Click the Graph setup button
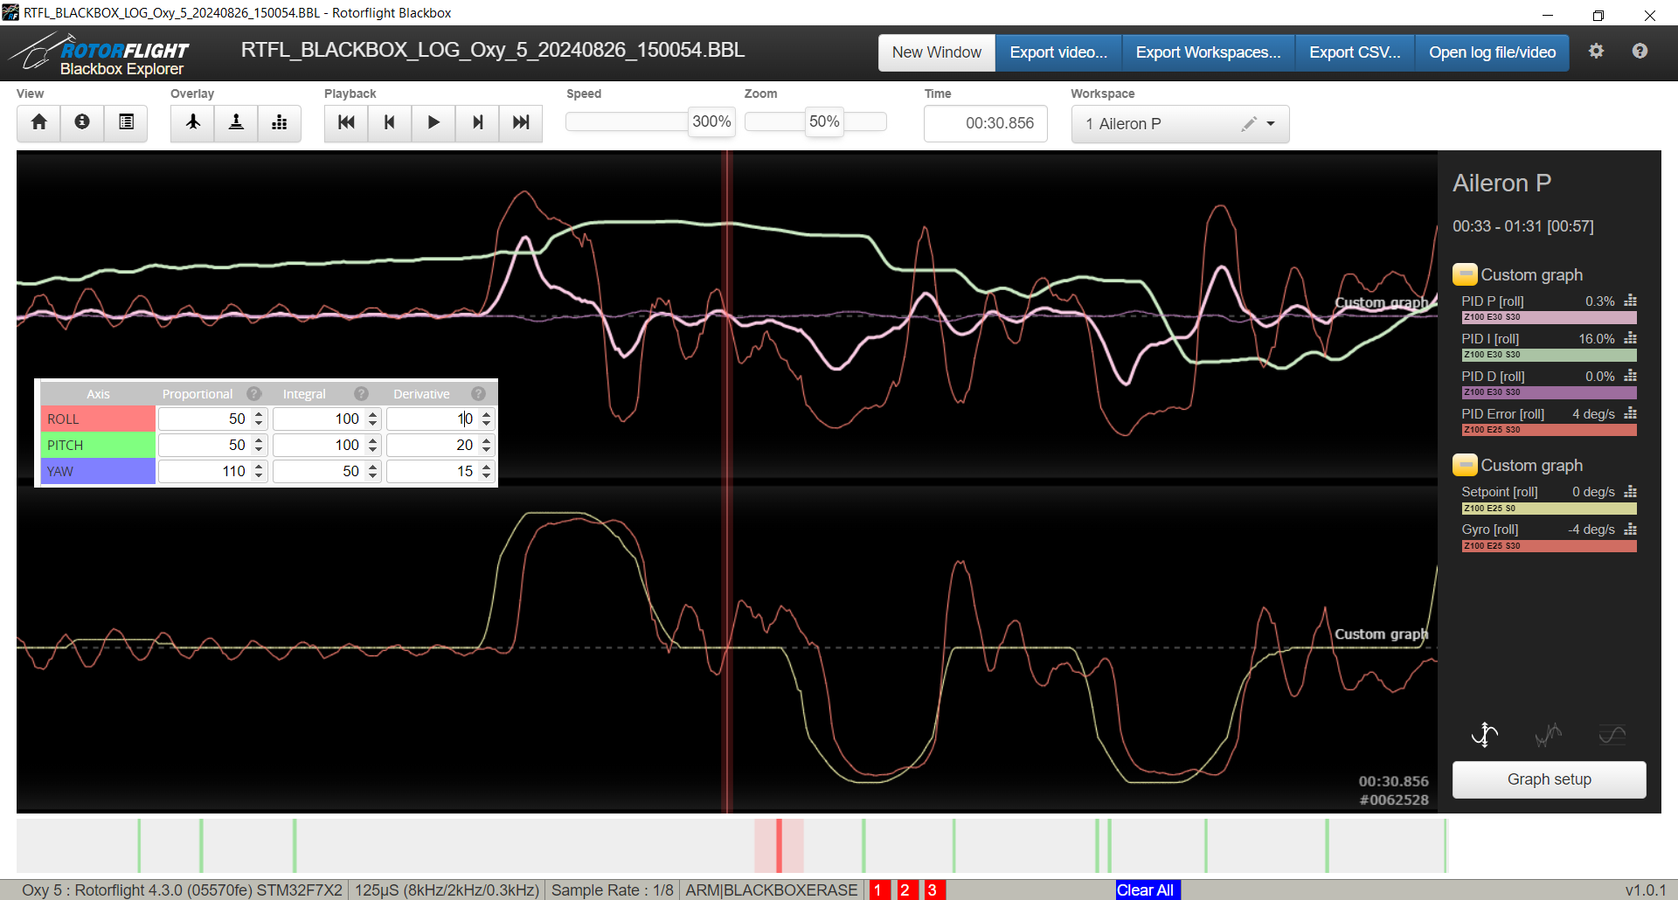This screenshot has height=900, width=1678. pos(1549,779)
